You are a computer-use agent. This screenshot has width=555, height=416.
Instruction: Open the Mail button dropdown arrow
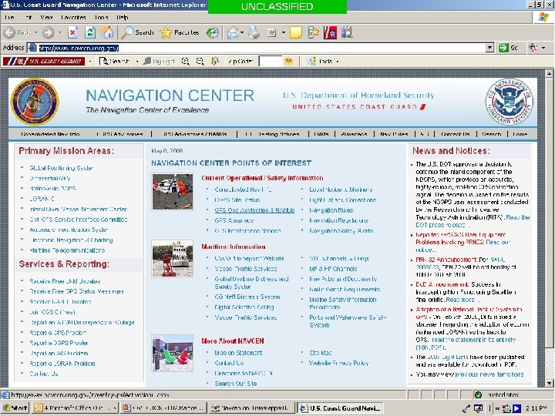tap(242, 32)
